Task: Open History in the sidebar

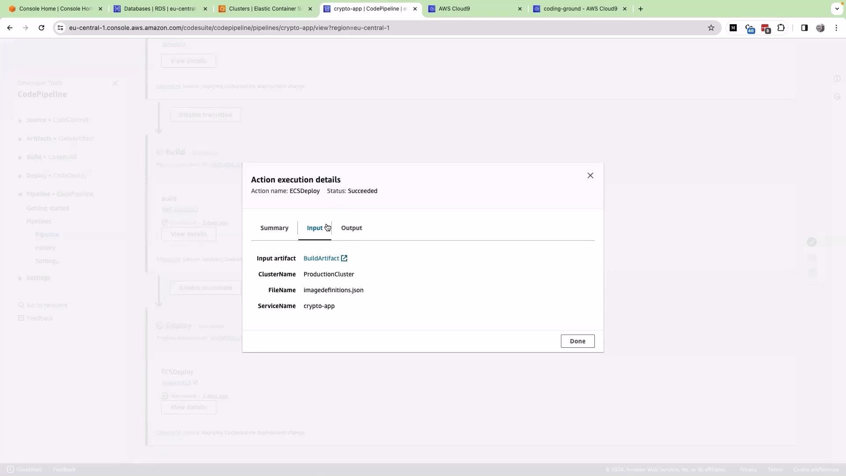Action: pos(45,248)
